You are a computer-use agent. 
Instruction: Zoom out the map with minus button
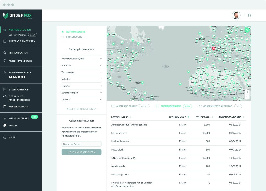click(247, 97)
